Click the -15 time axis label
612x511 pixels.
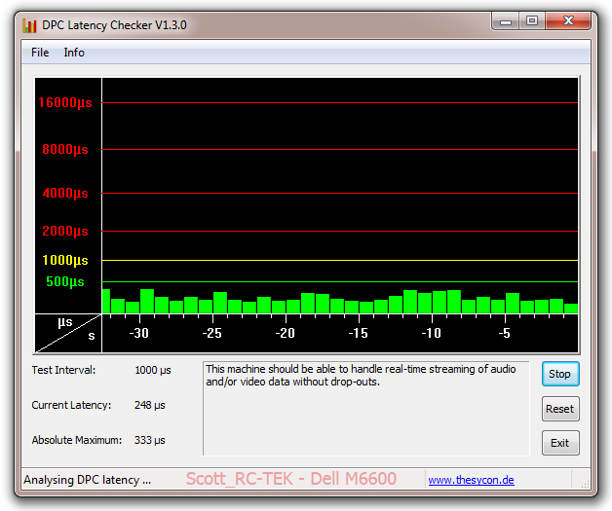point(359,333)
